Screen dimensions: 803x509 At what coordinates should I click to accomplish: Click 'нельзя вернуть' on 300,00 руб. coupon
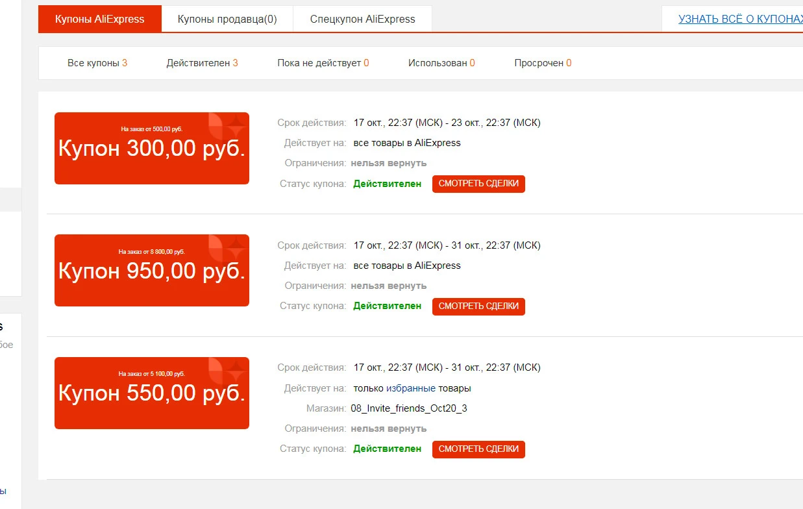pyautogui.click(x=389, y=163)
